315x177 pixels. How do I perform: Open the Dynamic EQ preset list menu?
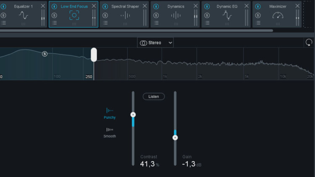click(207, 23)
